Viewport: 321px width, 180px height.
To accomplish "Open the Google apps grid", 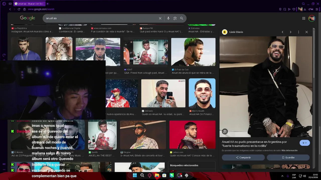I will tap(304, 18).
